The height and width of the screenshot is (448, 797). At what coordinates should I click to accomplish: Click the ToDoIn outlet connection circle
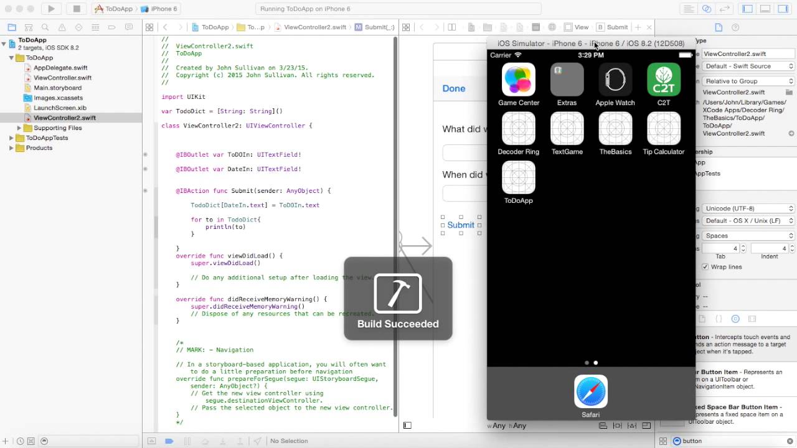point(145,154)
